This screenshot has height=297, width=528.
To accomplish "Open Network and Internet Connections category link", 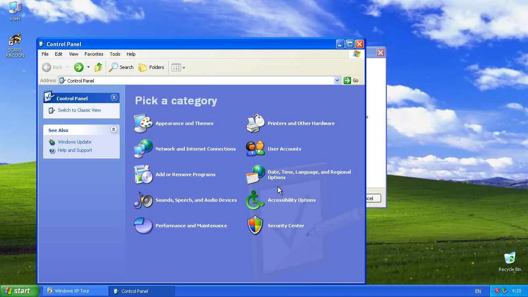I will (x=196, y=149).
